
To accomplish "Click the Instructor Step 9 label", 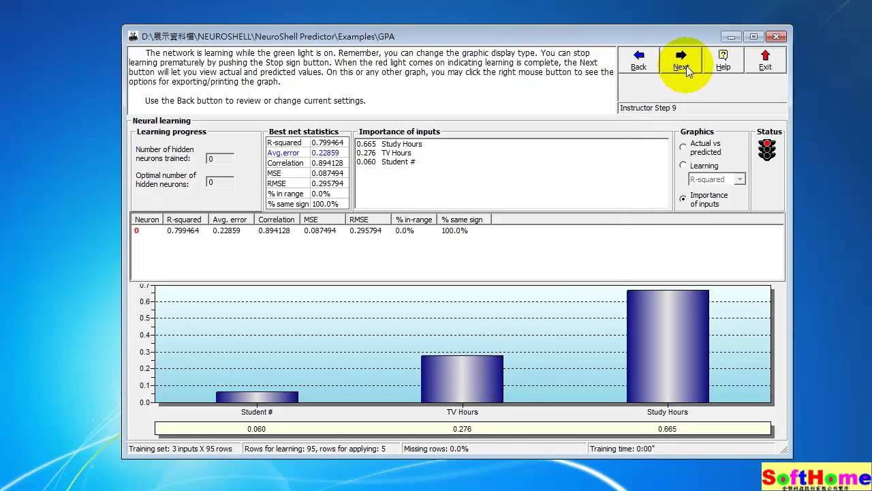I will point(648,108).
